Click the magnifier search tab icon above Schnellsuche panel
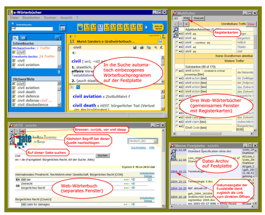This screenshot has width=265, height=215. click(x=15, y=38)
